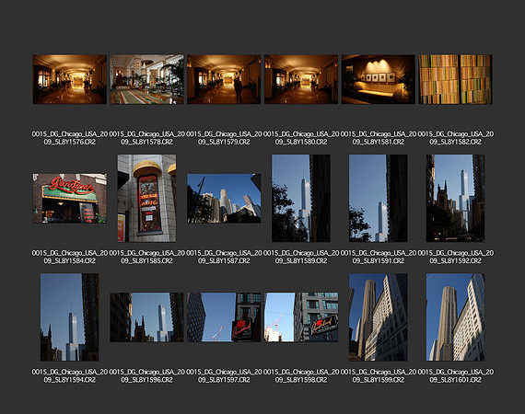525x414 pixels.
Task: Click filename label ending 5L8Y1584.CR2
Action: pos(70,257)
